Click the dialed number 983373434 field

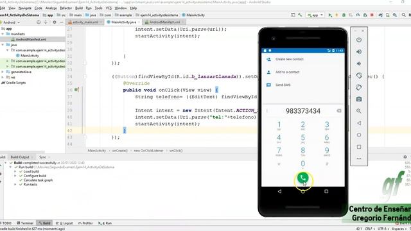click(302, 111)
